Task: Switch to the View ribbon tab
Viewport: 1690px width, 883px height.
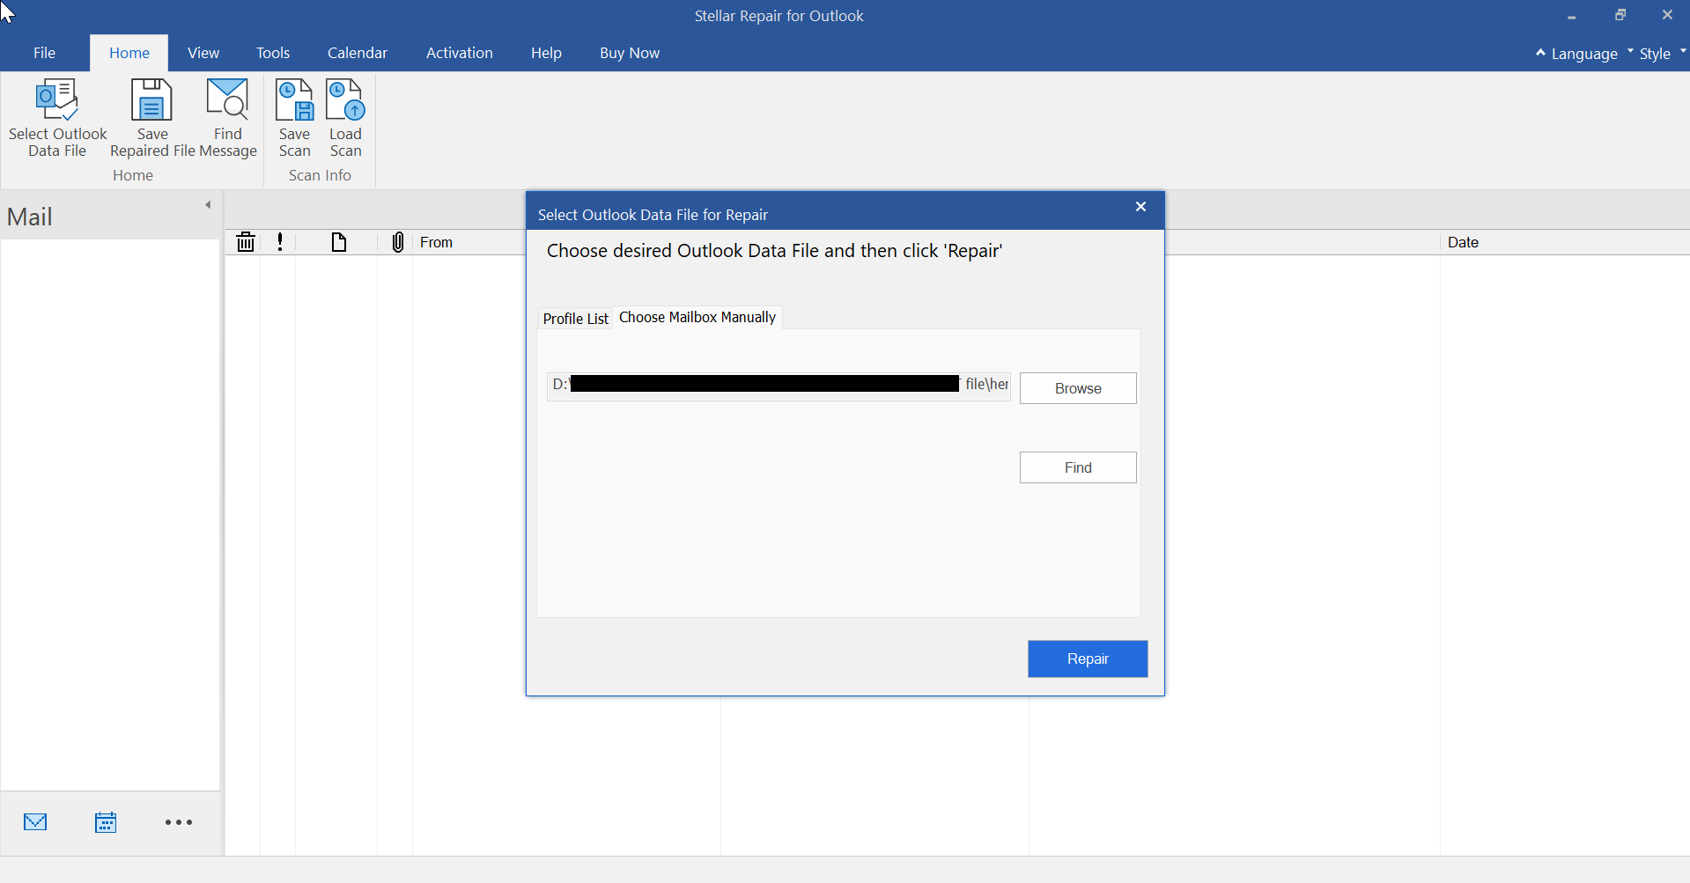Action: (203, 53)
